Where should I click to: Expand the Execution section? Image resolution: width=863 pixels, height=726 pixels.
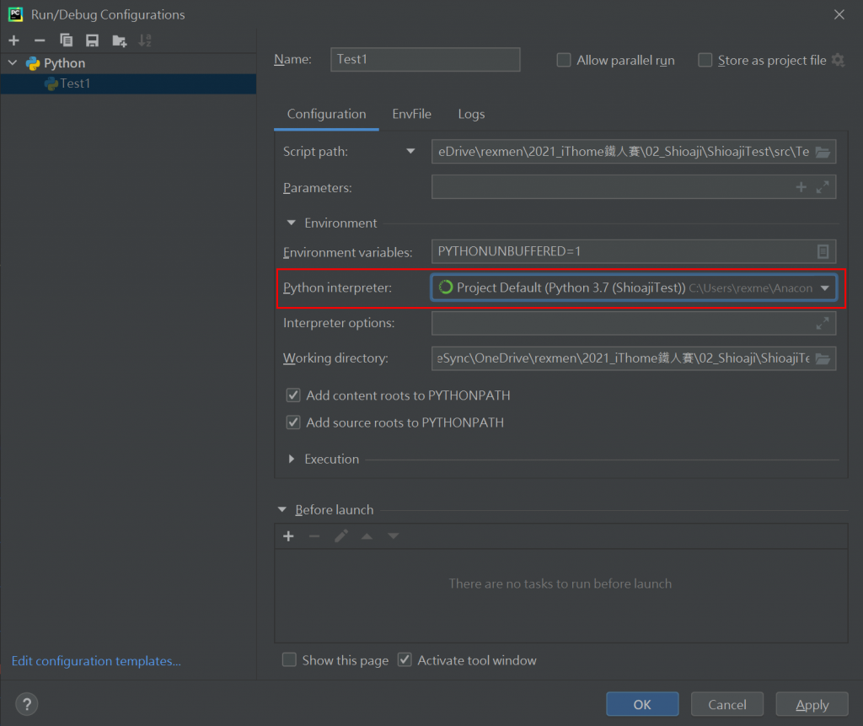(291, 459)
